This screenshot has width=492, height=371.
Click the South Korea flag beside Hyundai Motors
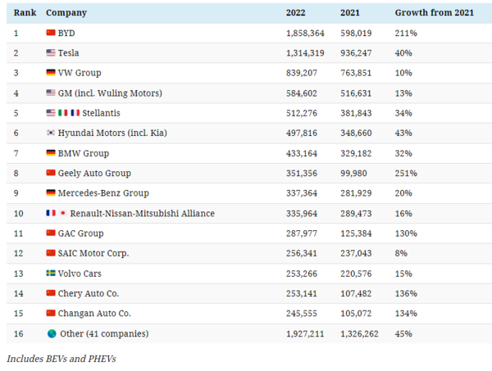pos(51,133)
